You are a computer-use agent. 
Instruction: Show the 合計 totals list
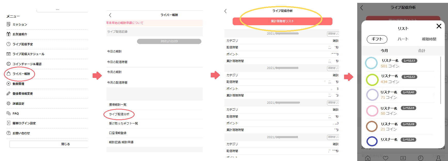(x=422, y=51)
